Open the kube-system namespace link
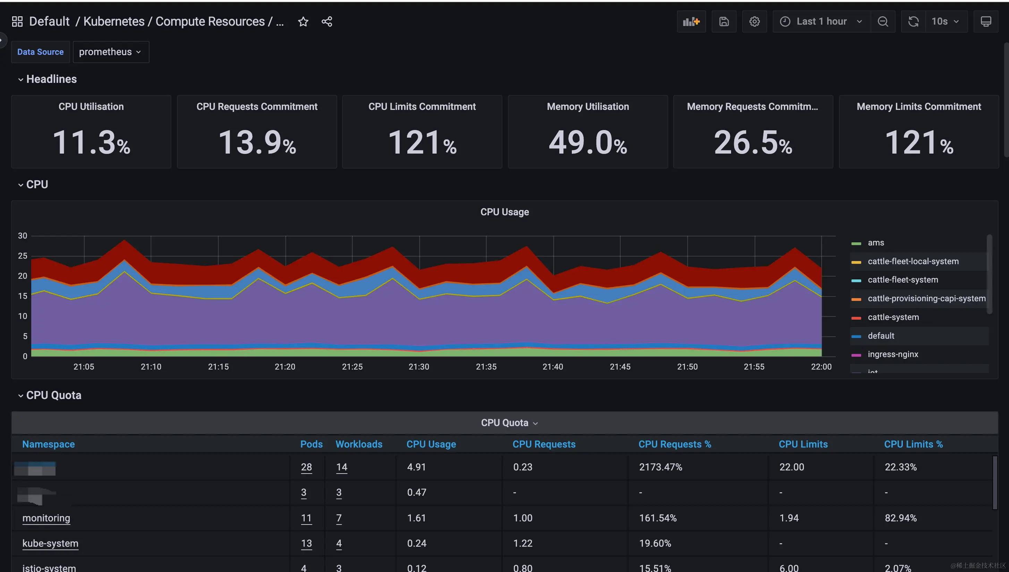Viewport: 1009px width, 572px height. pos(50,543)
